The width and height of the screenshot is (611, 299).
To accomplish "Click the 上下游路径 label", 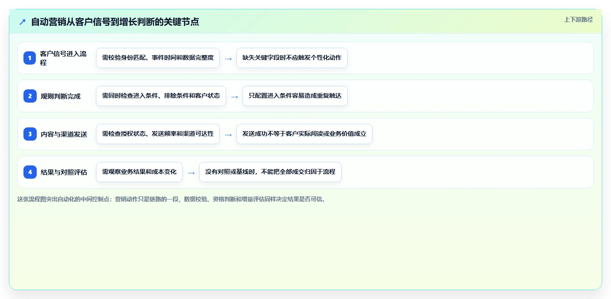I will pyautogui.click(x=578, y=19).
